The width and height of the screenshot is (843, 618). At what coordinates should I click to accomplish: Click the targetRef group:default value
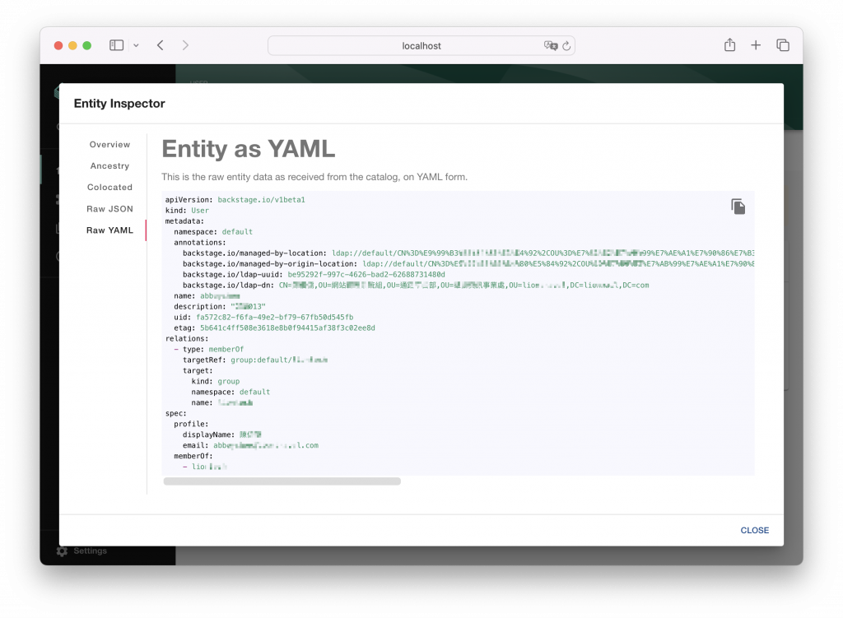pyautogui.click(x=279, y=360)
